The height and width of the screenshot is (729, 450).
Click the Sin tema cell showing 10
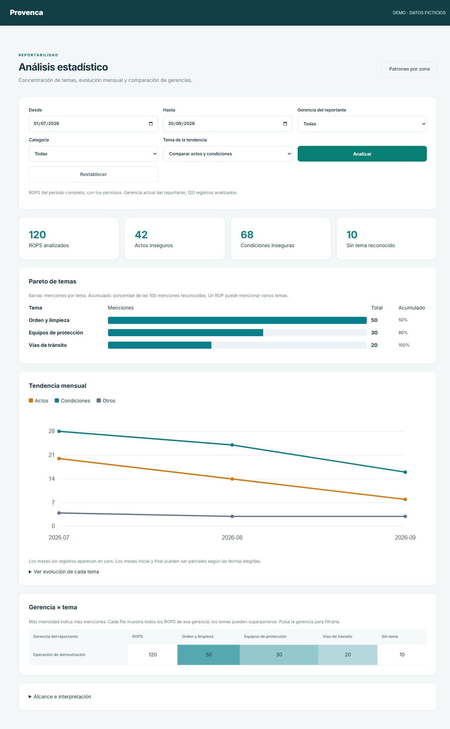pos(402,655)
